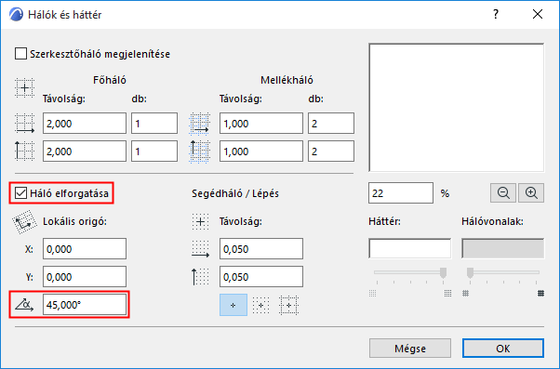Zoom in the grid preview
This screenshot has width=560, height=369.
coord(531,193)
